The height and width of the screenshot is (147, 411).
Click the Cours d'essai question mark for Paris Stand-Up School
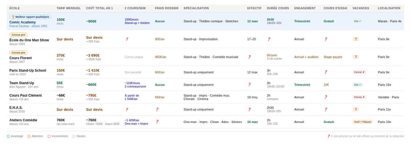tap(325, 72)
